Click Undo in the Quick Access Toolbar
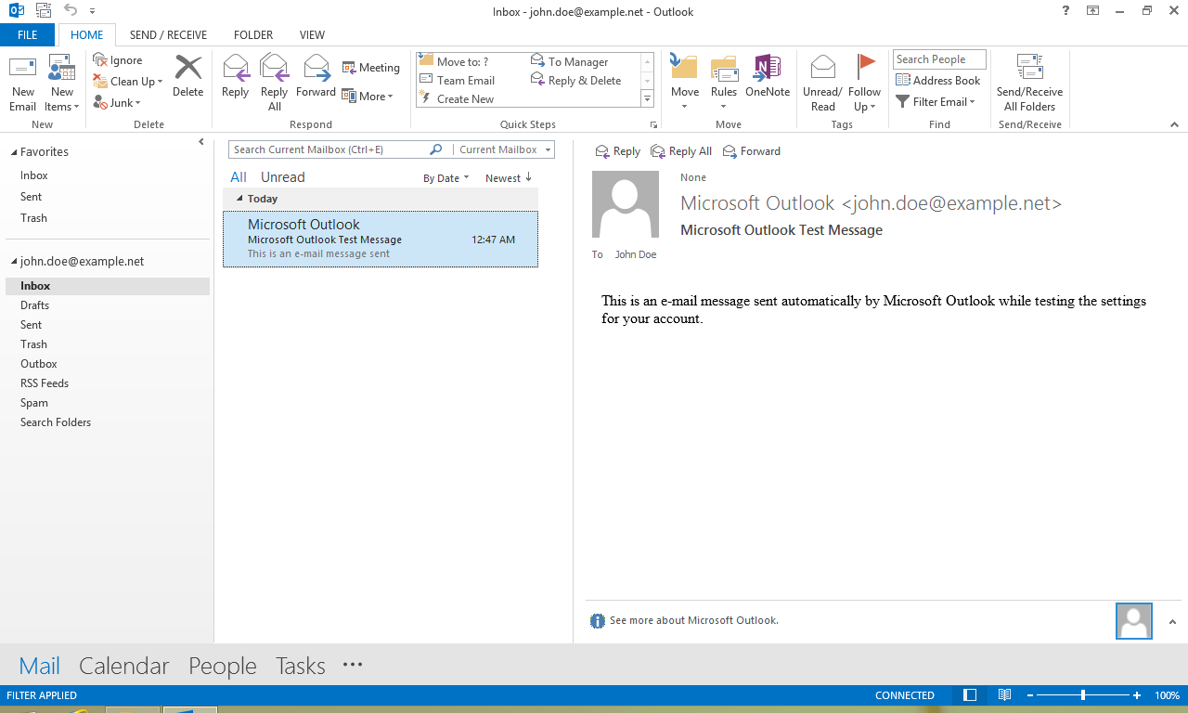 click(71, 11)
